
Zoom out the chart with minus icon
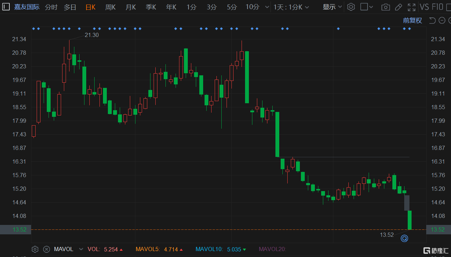tap(442, 21)
